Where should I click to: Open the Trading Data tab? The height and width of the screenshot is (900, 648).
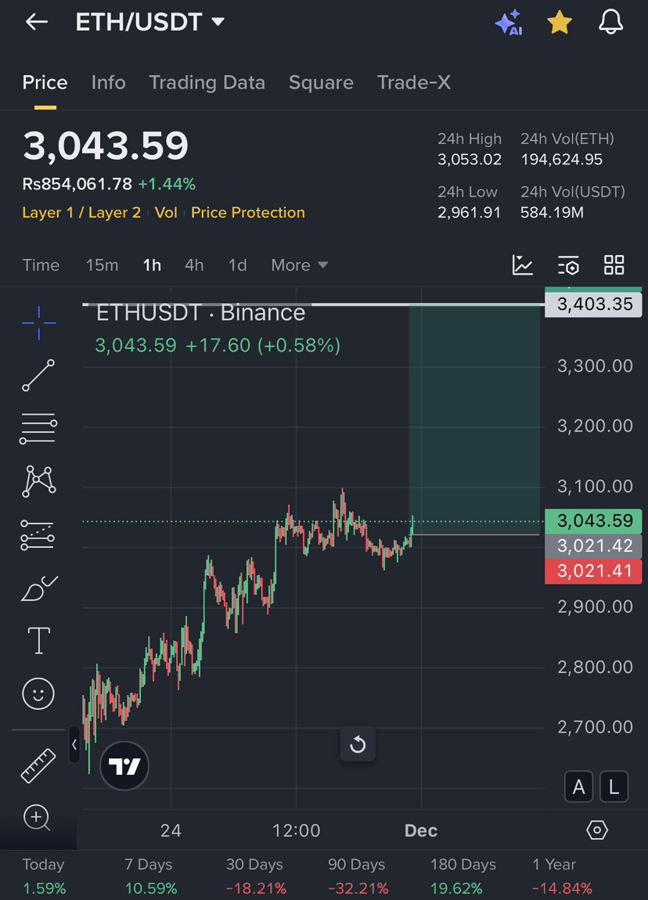click(x=207, y=83)
